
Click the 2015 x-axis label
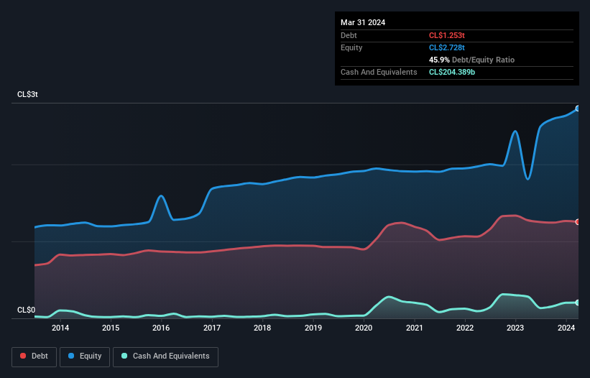111,328
